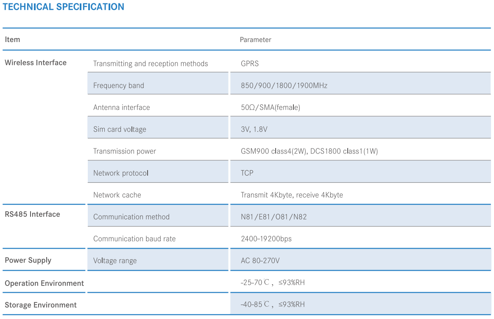
Task: Click the GPRS parameter value
Action: coord(249,64)
